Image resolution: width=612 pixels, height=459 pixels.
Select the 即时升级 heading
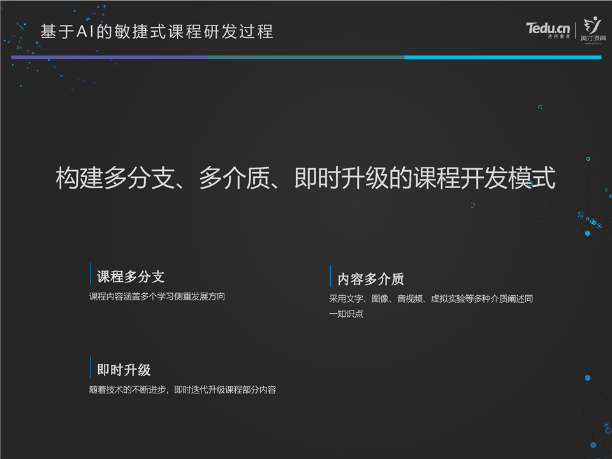pos(124,370)
